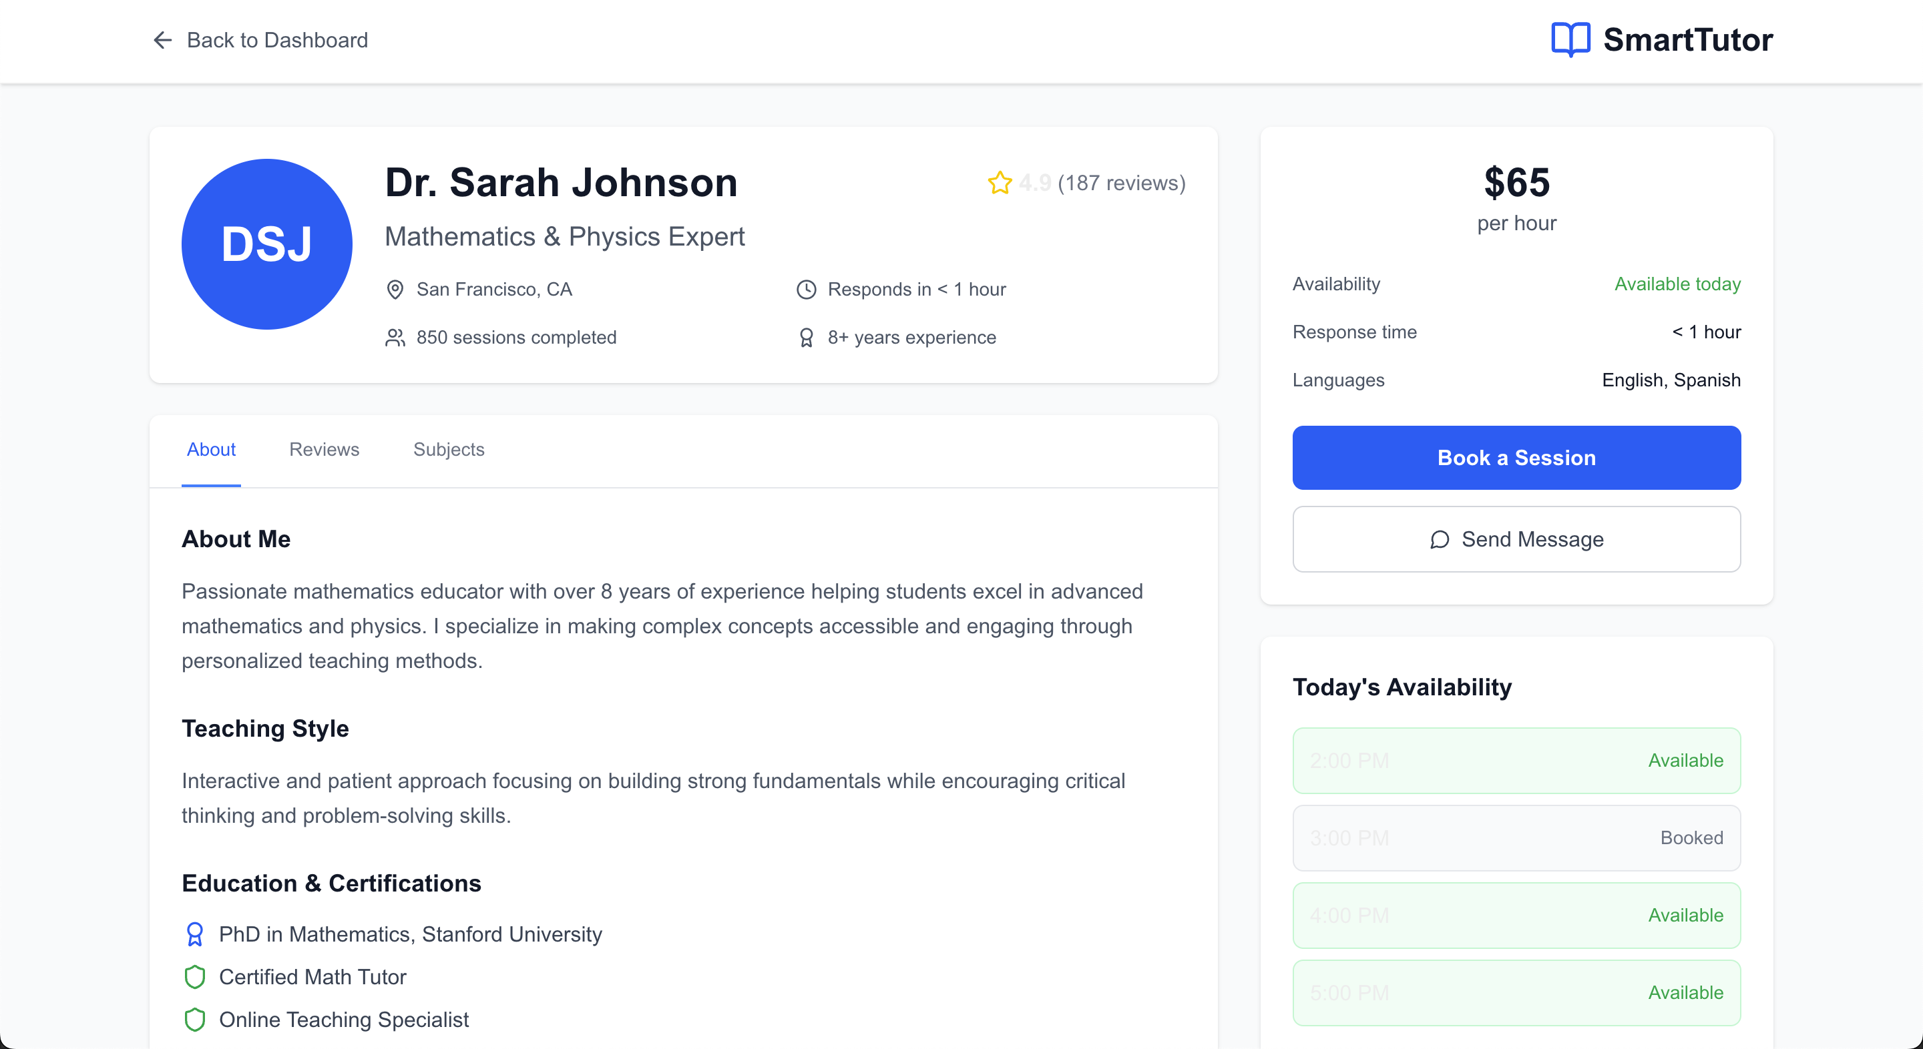Click the DSJ profile avatar
Screen dimensions: 1923x1049
pos(266,244)
